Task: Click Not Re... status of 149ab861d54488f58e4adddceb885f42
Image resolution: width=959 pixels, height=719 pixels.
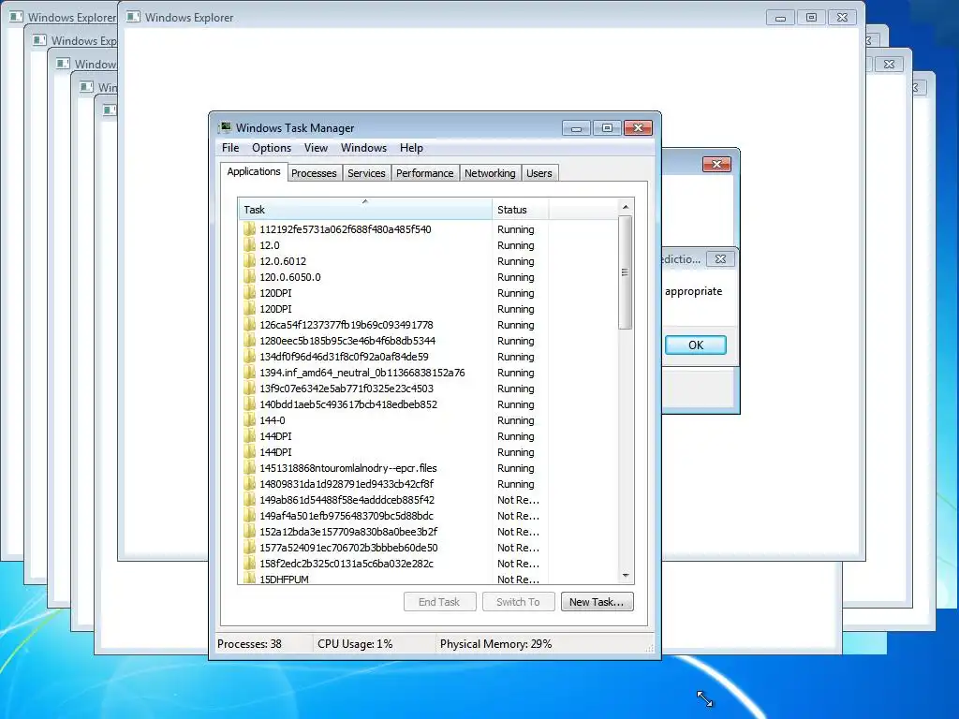Action: [x=518, y=500]
